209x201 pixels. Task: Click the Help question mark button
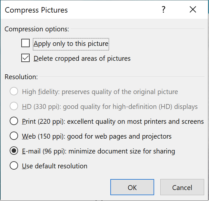coord(164,10)
